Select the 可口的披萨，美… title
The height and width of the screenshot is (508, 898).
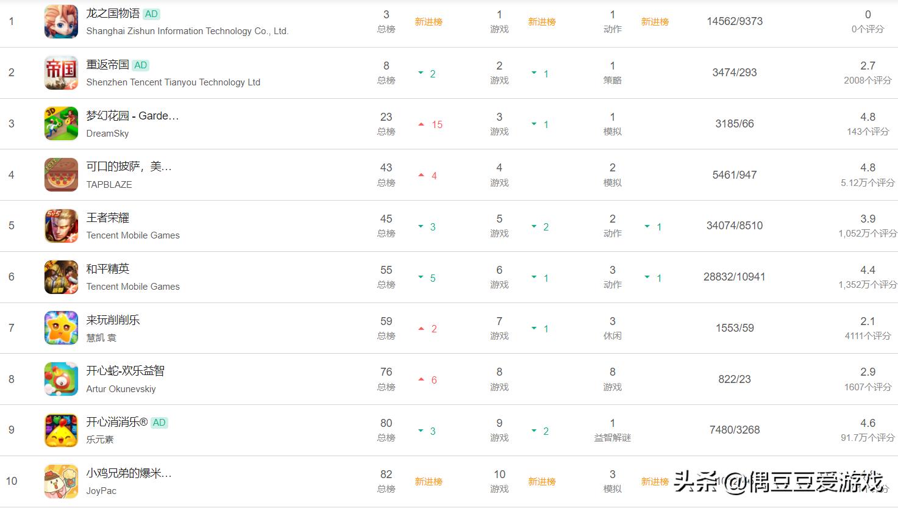tap(129, 166)
